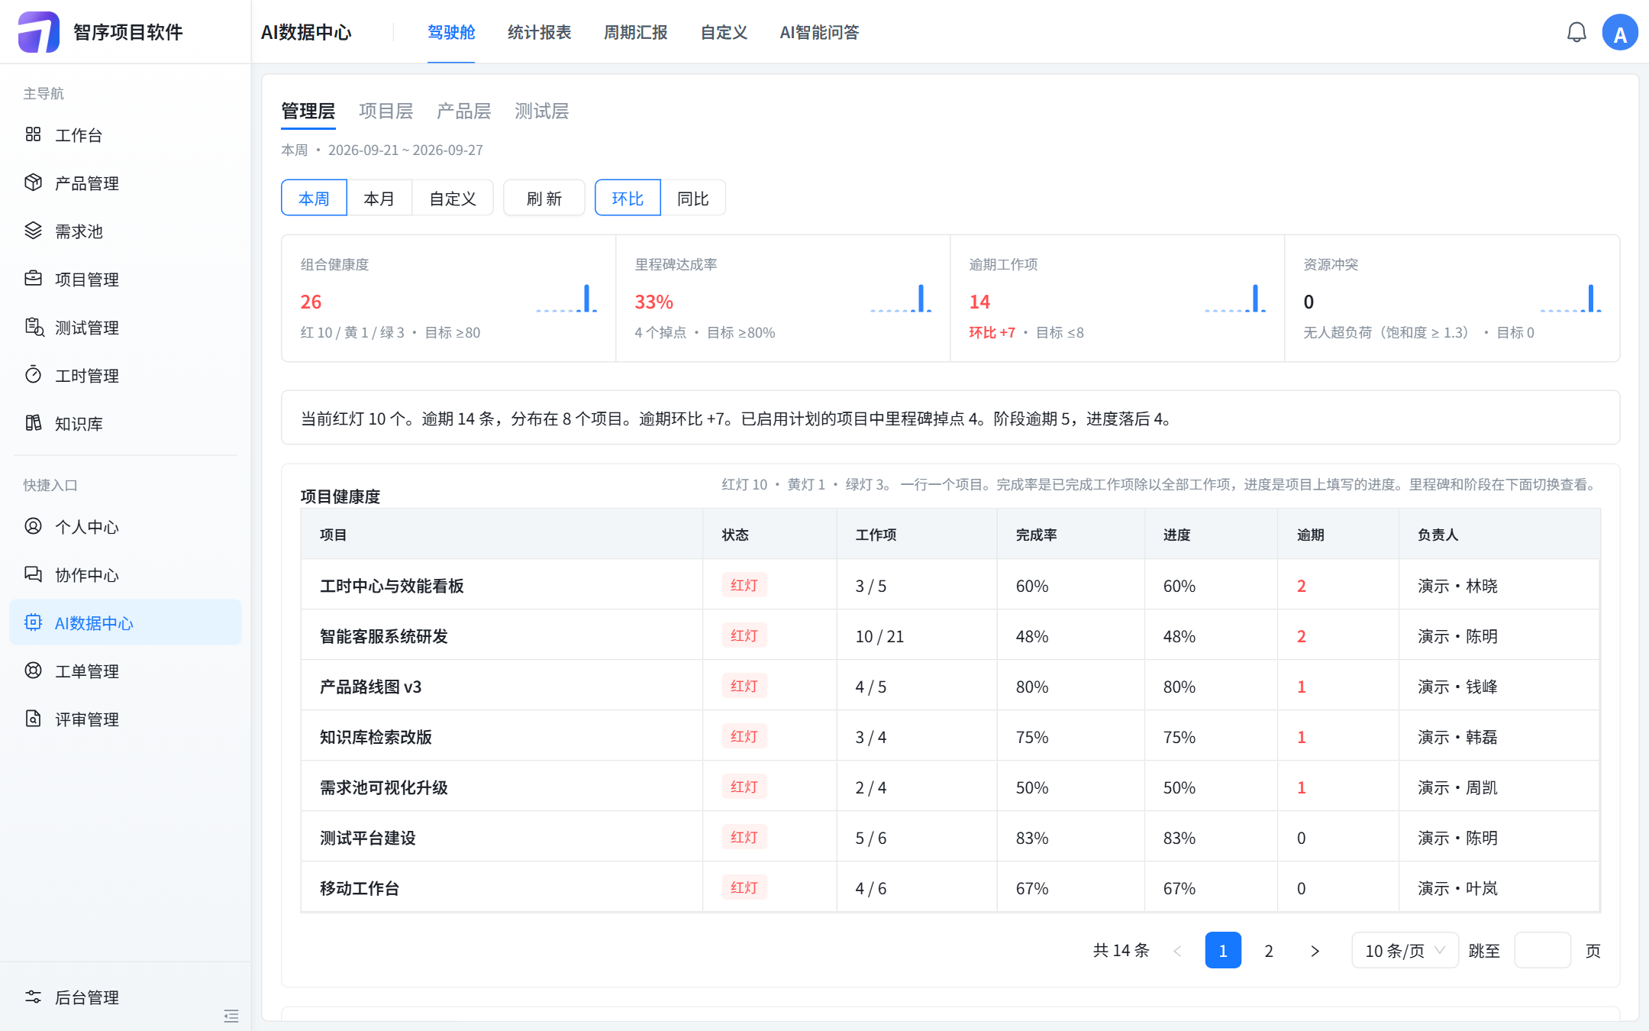Click the 资源冲突 metric card

(1452, 299)
